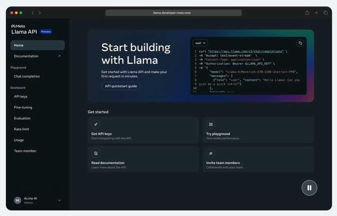Click the key icon on Get API keys card
Image resolution: width=337 pixels, height=216 pixels.
tap(96, 124)
